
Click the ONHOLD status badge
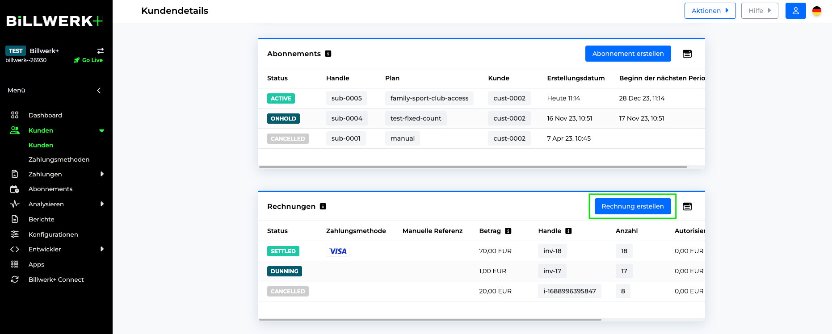pos(283,118)
